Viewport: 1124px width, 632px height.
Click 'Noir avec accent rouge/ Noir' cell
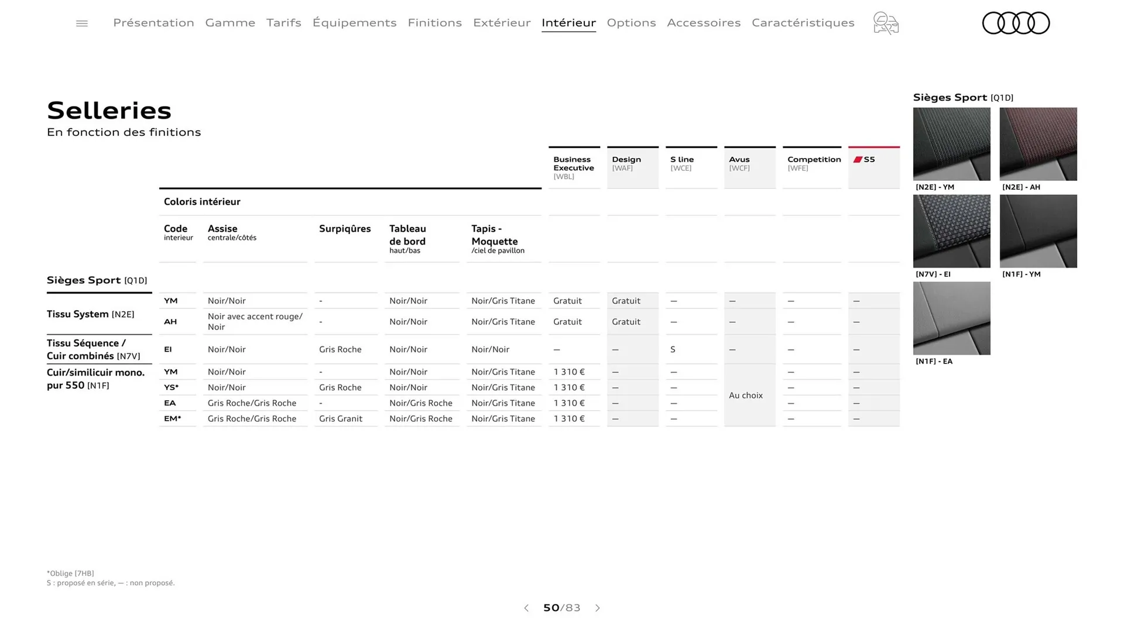pos(255,322)
